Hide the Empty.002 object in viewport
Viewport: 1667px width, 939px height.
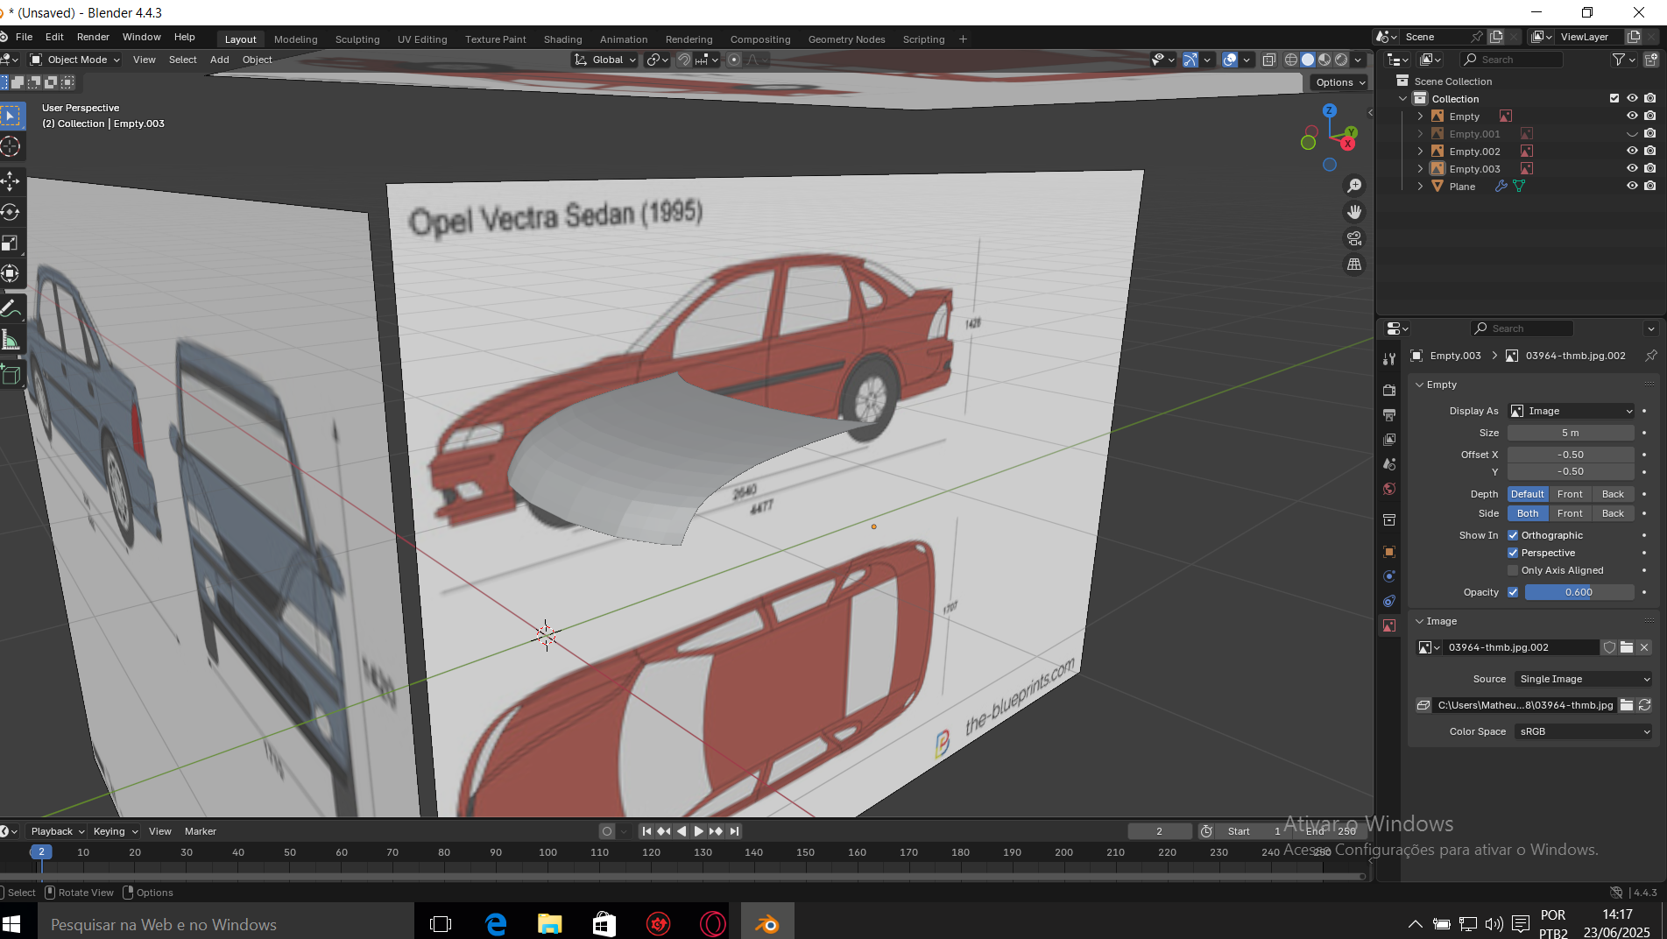point(1632,152)
